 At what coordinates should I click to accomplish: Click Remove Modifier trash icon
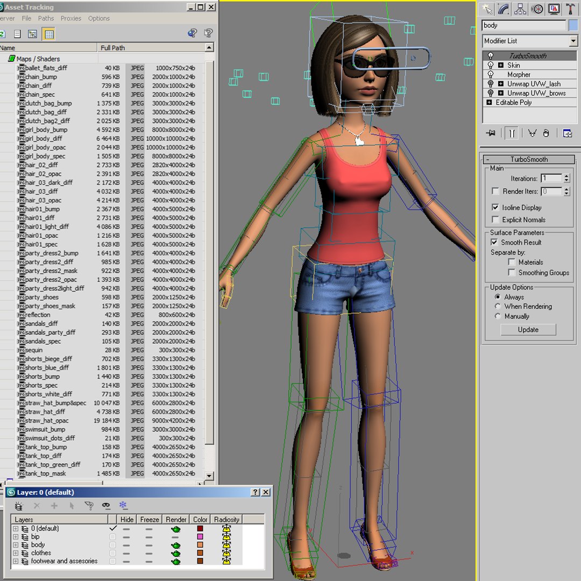click(546, 133)
